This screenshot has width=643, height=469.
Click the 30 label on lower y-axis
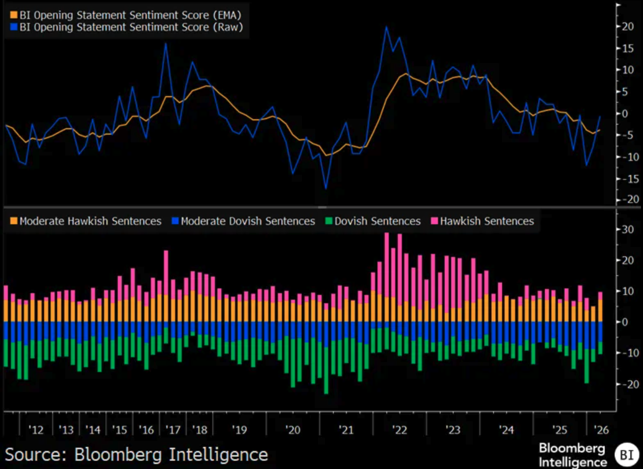coord(628,229)
